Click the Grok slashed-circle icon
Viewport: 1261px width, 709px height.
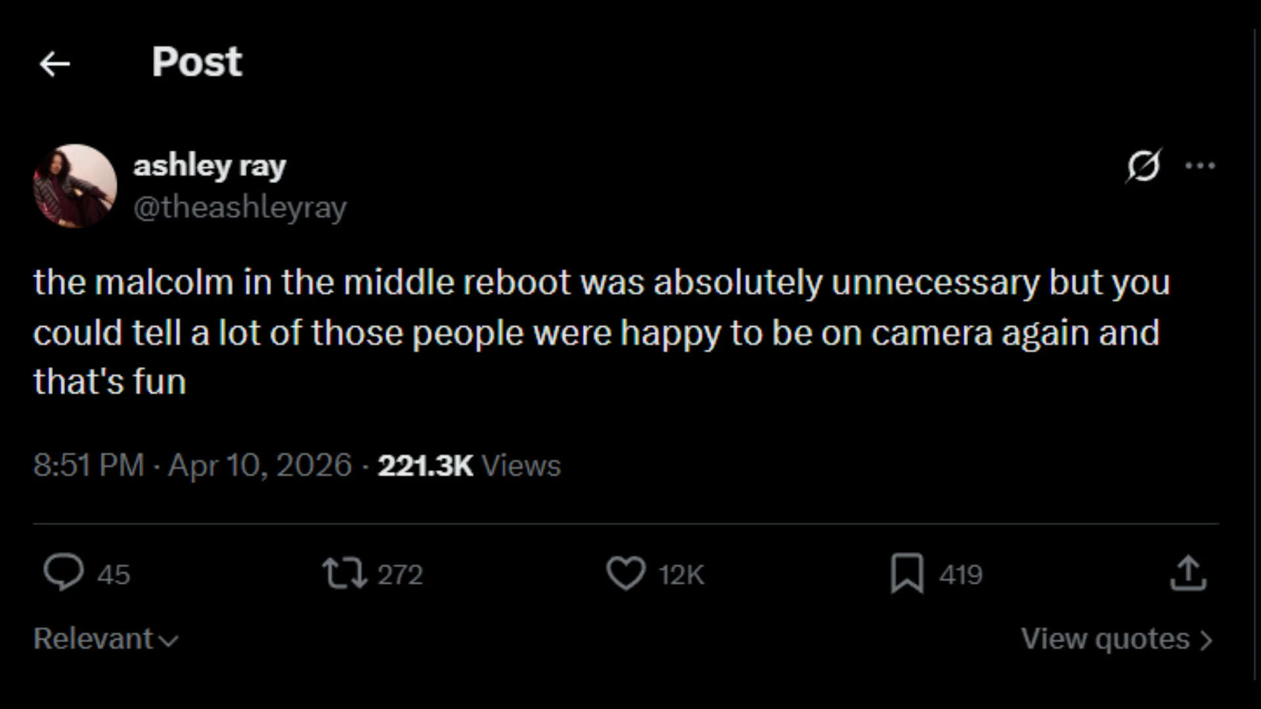[1143, 165]
